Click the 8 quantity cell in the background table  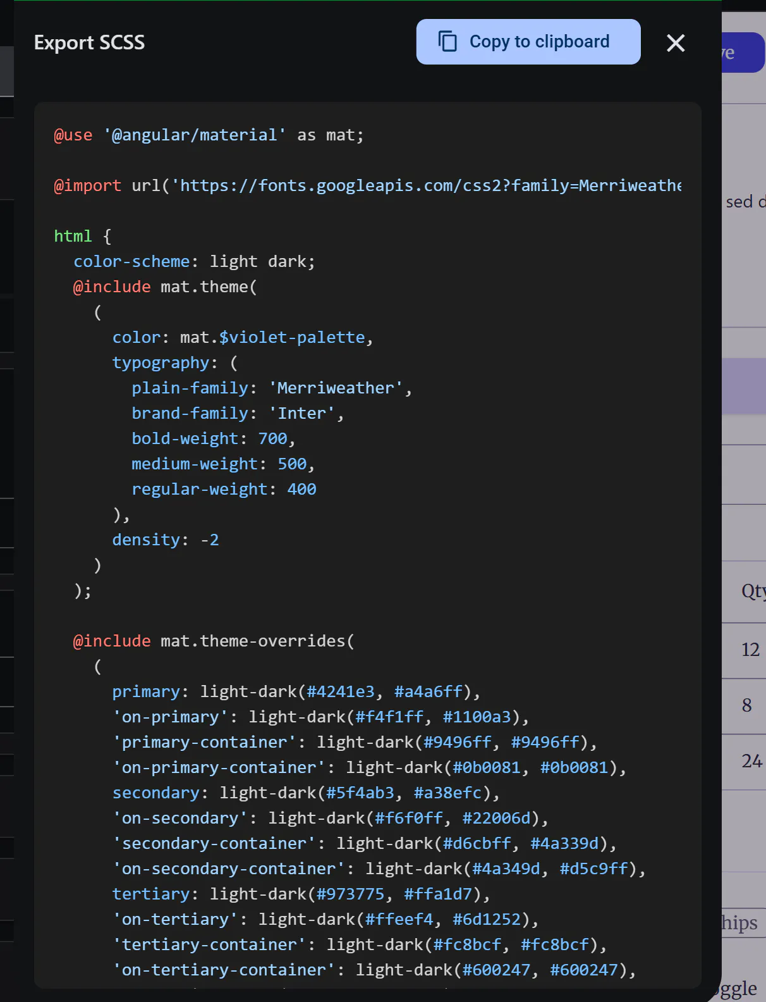747,706
